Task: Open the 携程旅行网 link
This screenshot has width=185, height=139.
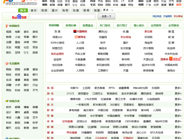Action: click(103, 59)
